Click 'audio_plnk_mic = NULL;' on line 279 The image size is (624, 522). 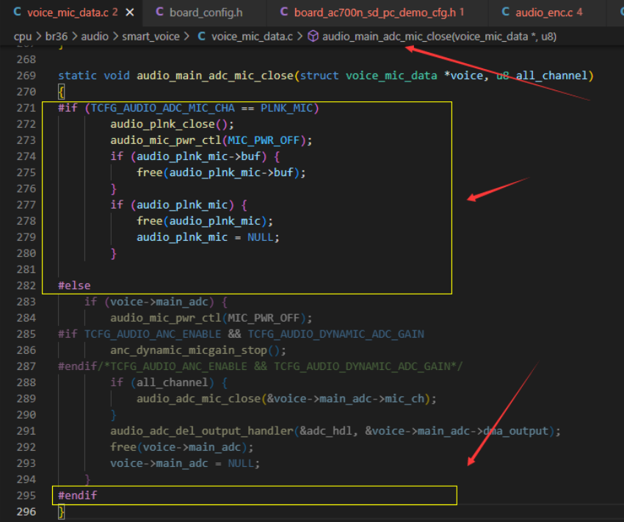coord(208,238)
